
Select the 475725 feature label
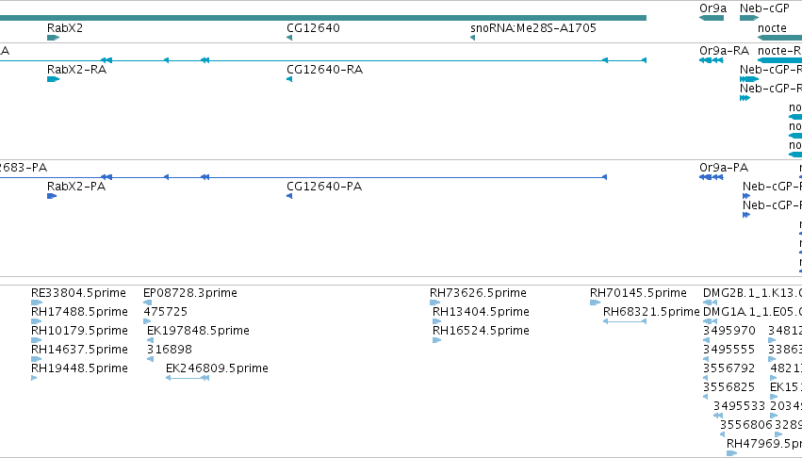pyautogui.click(x=166, y=312)
